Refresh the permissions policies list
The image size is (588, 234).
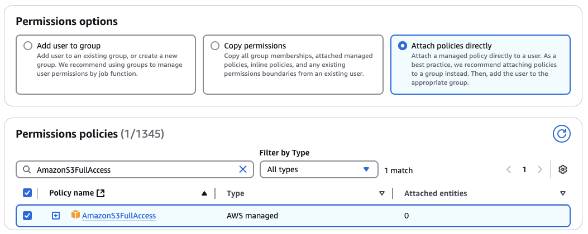coord(561,134)
